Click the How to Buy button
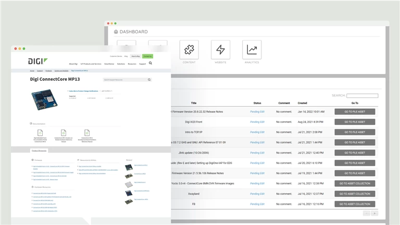 pyautogui.click(x=136, y=56)
